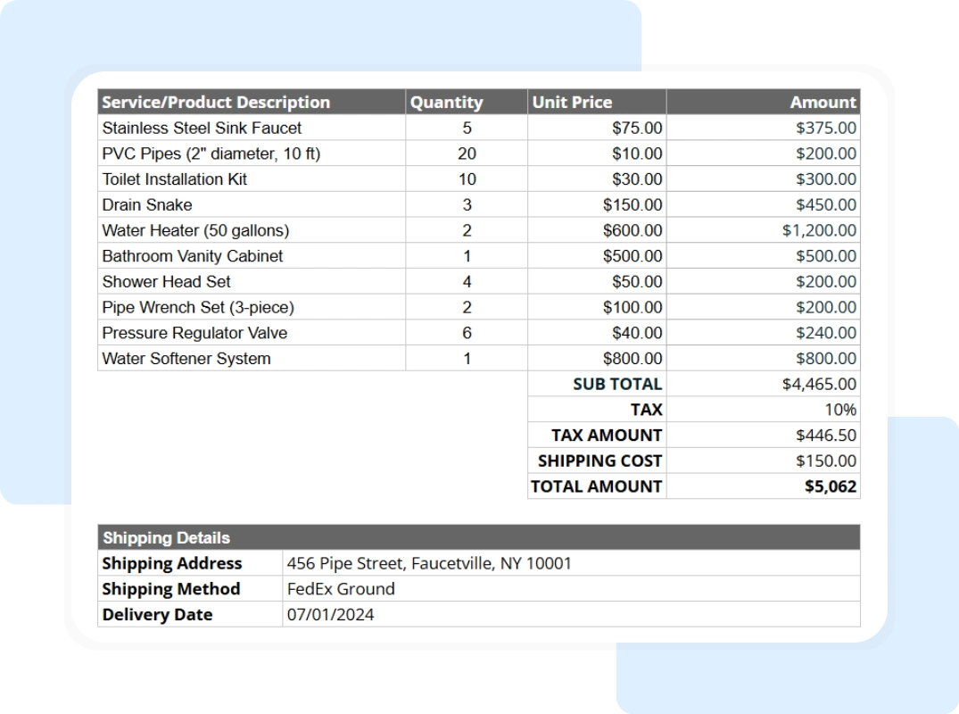
Task: Select the Pipe Wrench Set description
Action: pos(196,307)
